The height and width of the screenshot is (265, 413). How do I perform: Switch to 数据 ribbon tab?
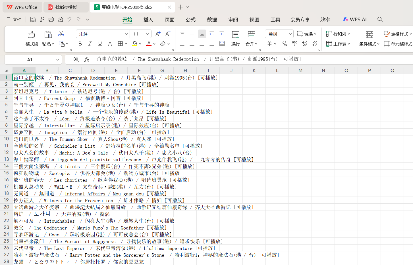point(212,20)
